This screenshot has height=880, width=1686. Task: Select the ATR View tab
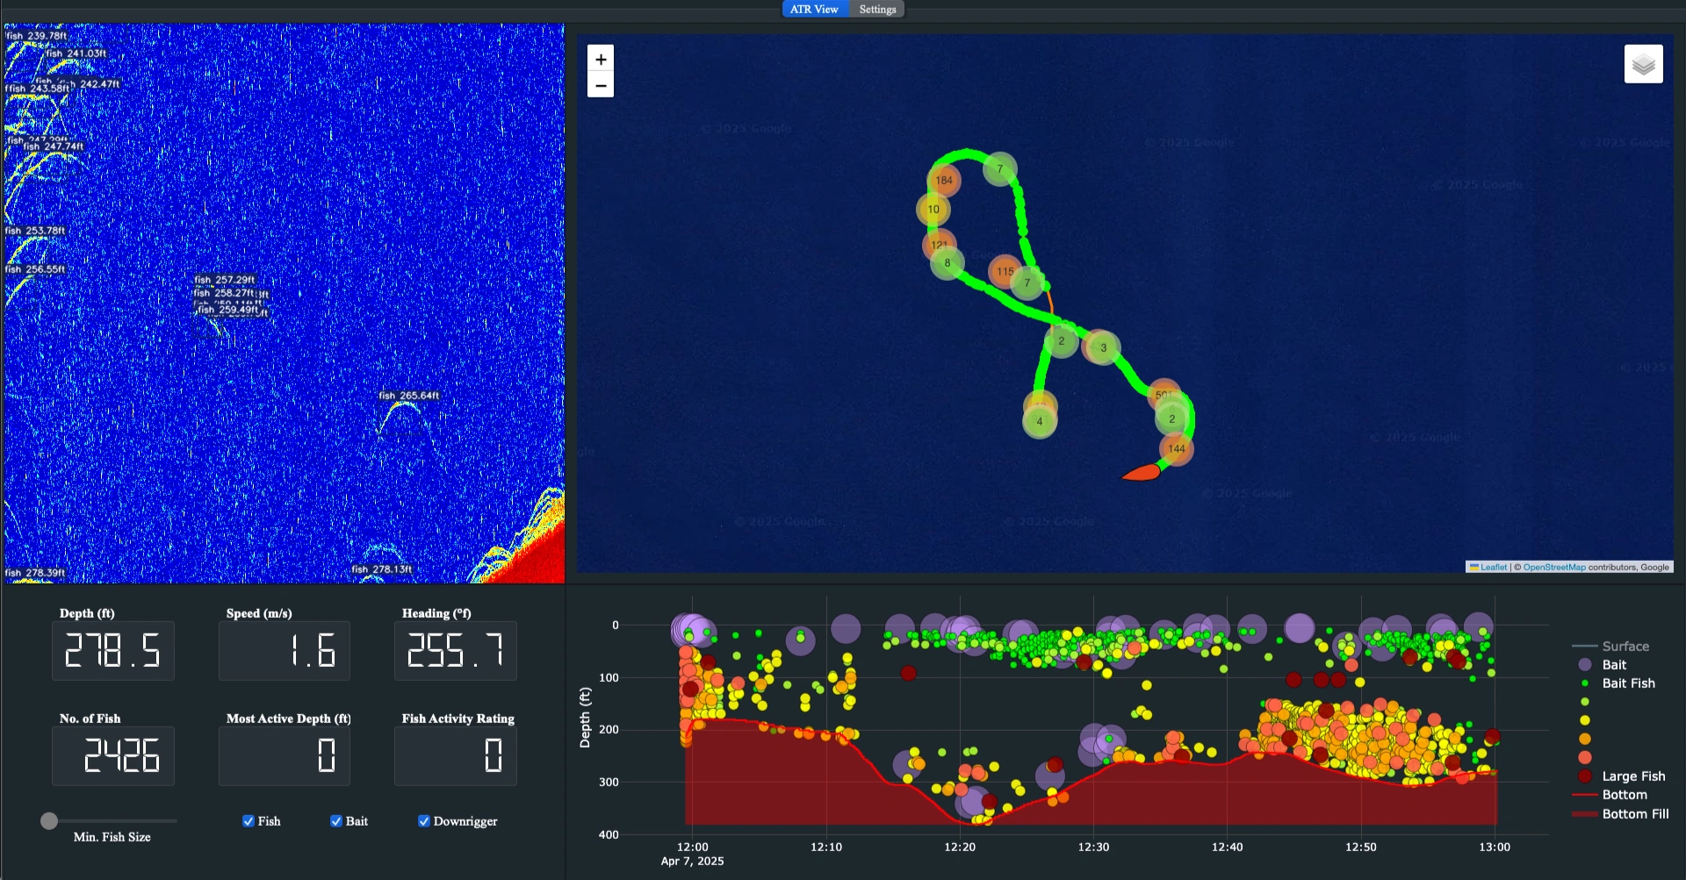point(814,10)
